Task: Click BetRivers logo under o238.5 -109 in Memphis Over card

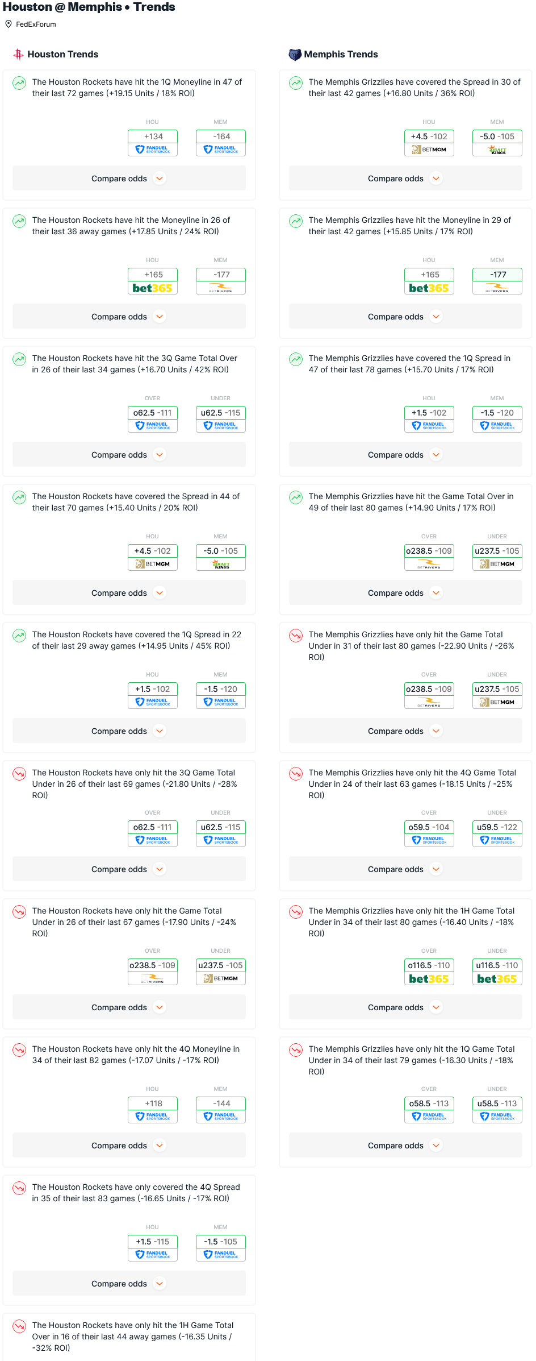Action: pyautogui.click(x=429, y=565)
